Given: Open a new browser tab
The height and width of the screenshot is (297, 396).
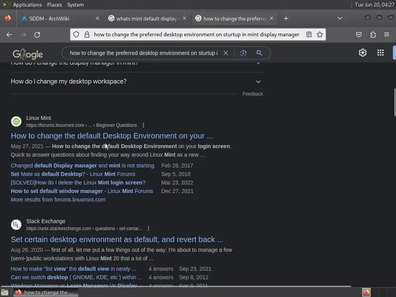Looking at the screenshot, I should [286, 19].
